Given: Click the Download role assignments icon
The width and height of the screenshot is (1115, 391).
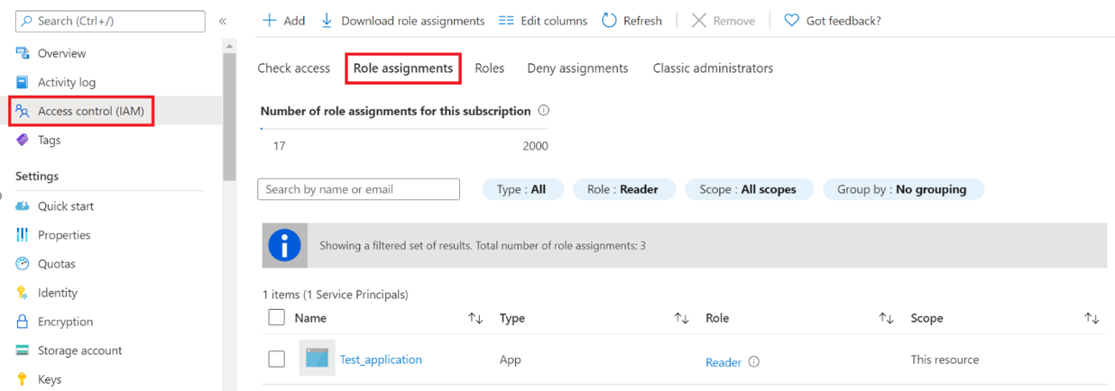Looking at the screenshot, I should 327,21.
